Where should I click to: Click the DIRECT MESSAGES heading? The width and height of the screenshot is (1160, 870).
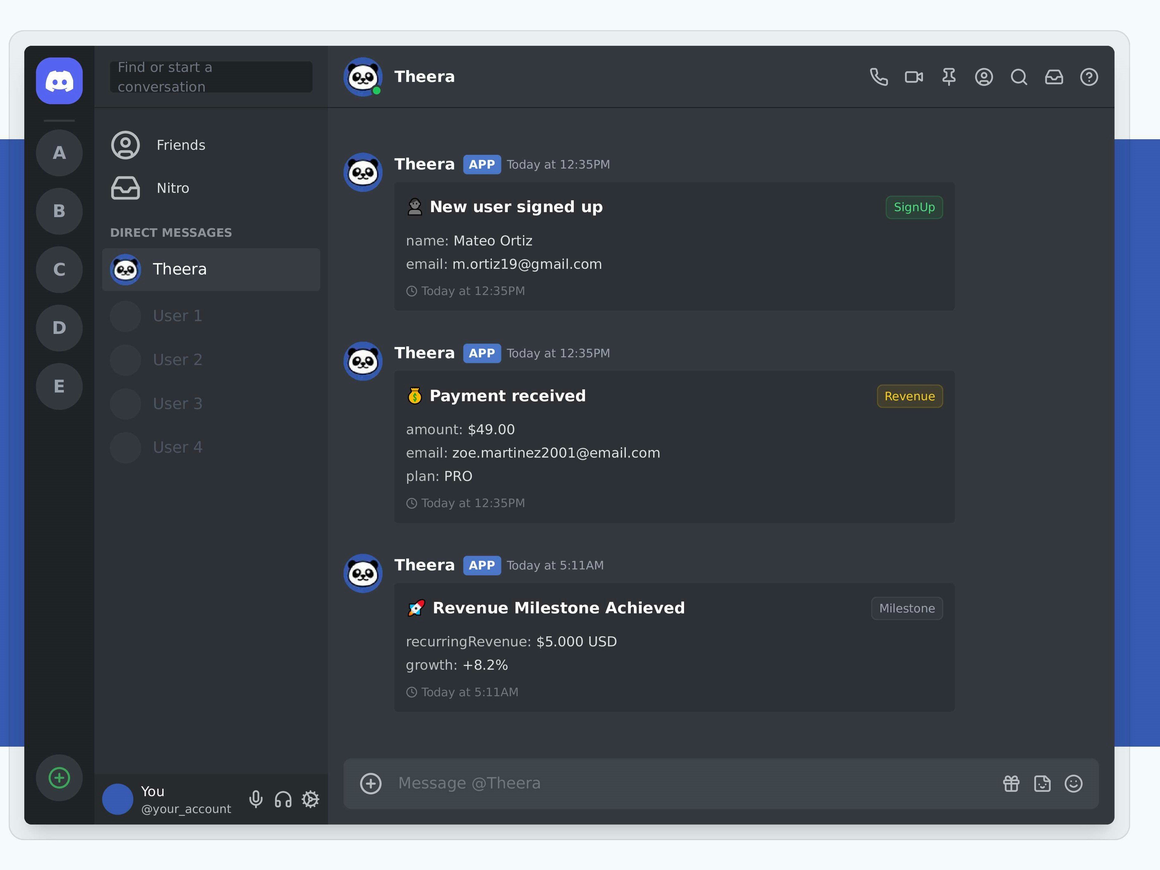pos(171,232)
